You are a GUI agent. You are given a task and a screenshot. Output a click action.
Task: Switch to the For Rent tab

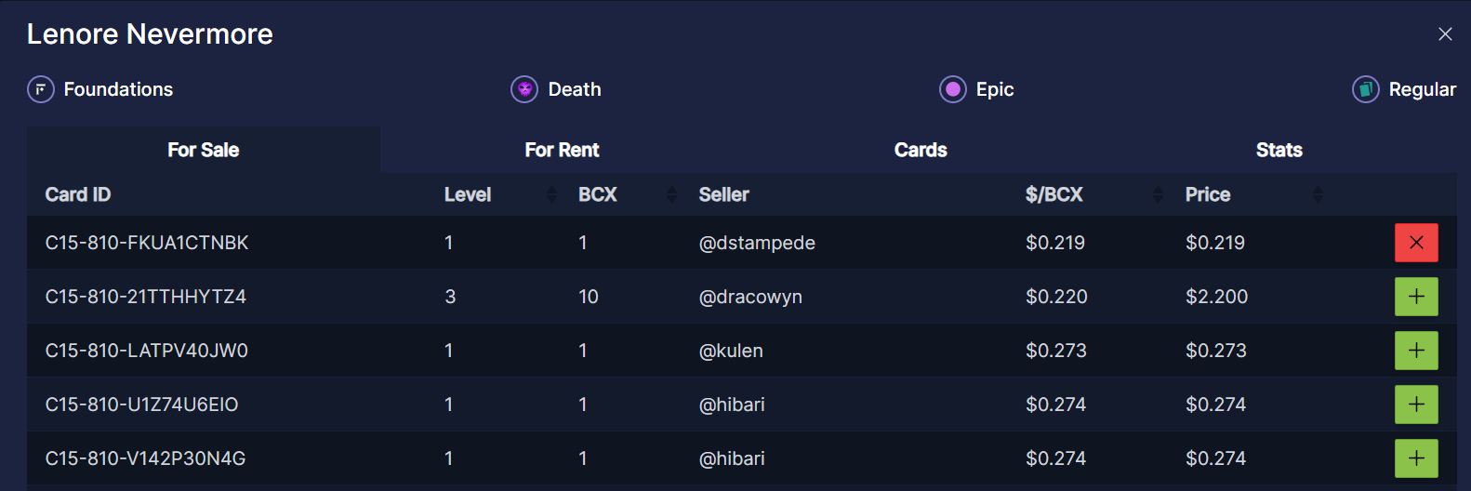coord(562,150)
